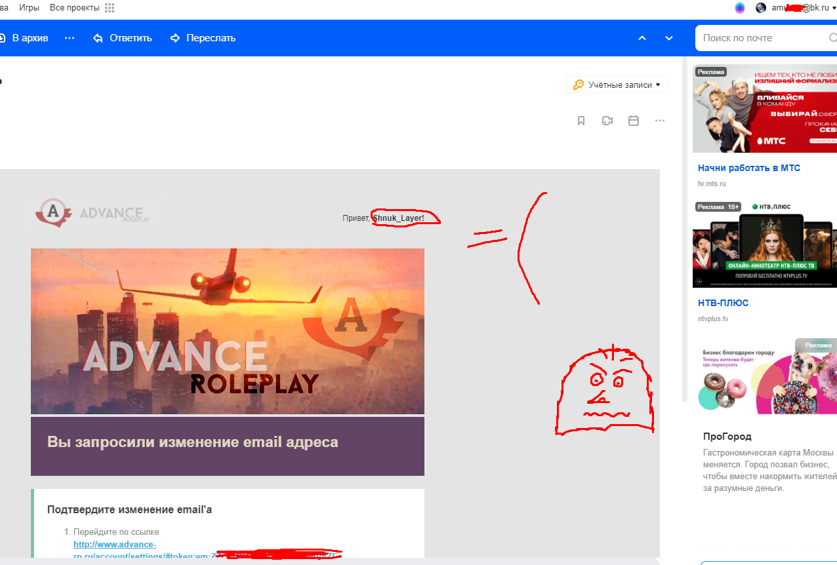Click the Вы запросили изменение email адреса heading
This screenshot has height=565, width=837.
[193, 442]
